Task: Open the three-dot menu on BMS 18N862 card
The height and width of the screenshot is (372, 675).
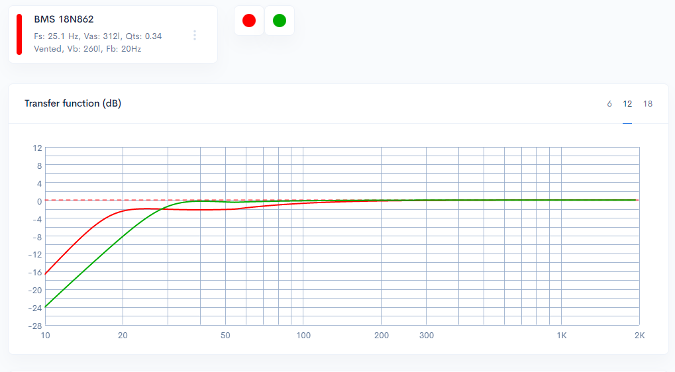Action: 194,35
